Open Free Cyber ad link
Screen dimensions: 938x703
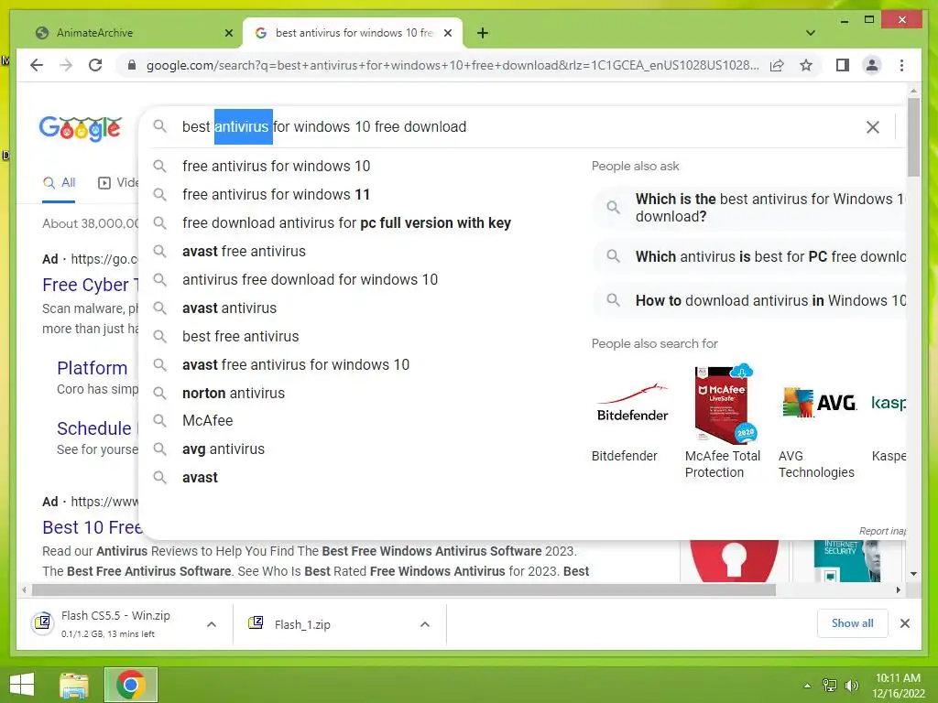click(90, 286)
